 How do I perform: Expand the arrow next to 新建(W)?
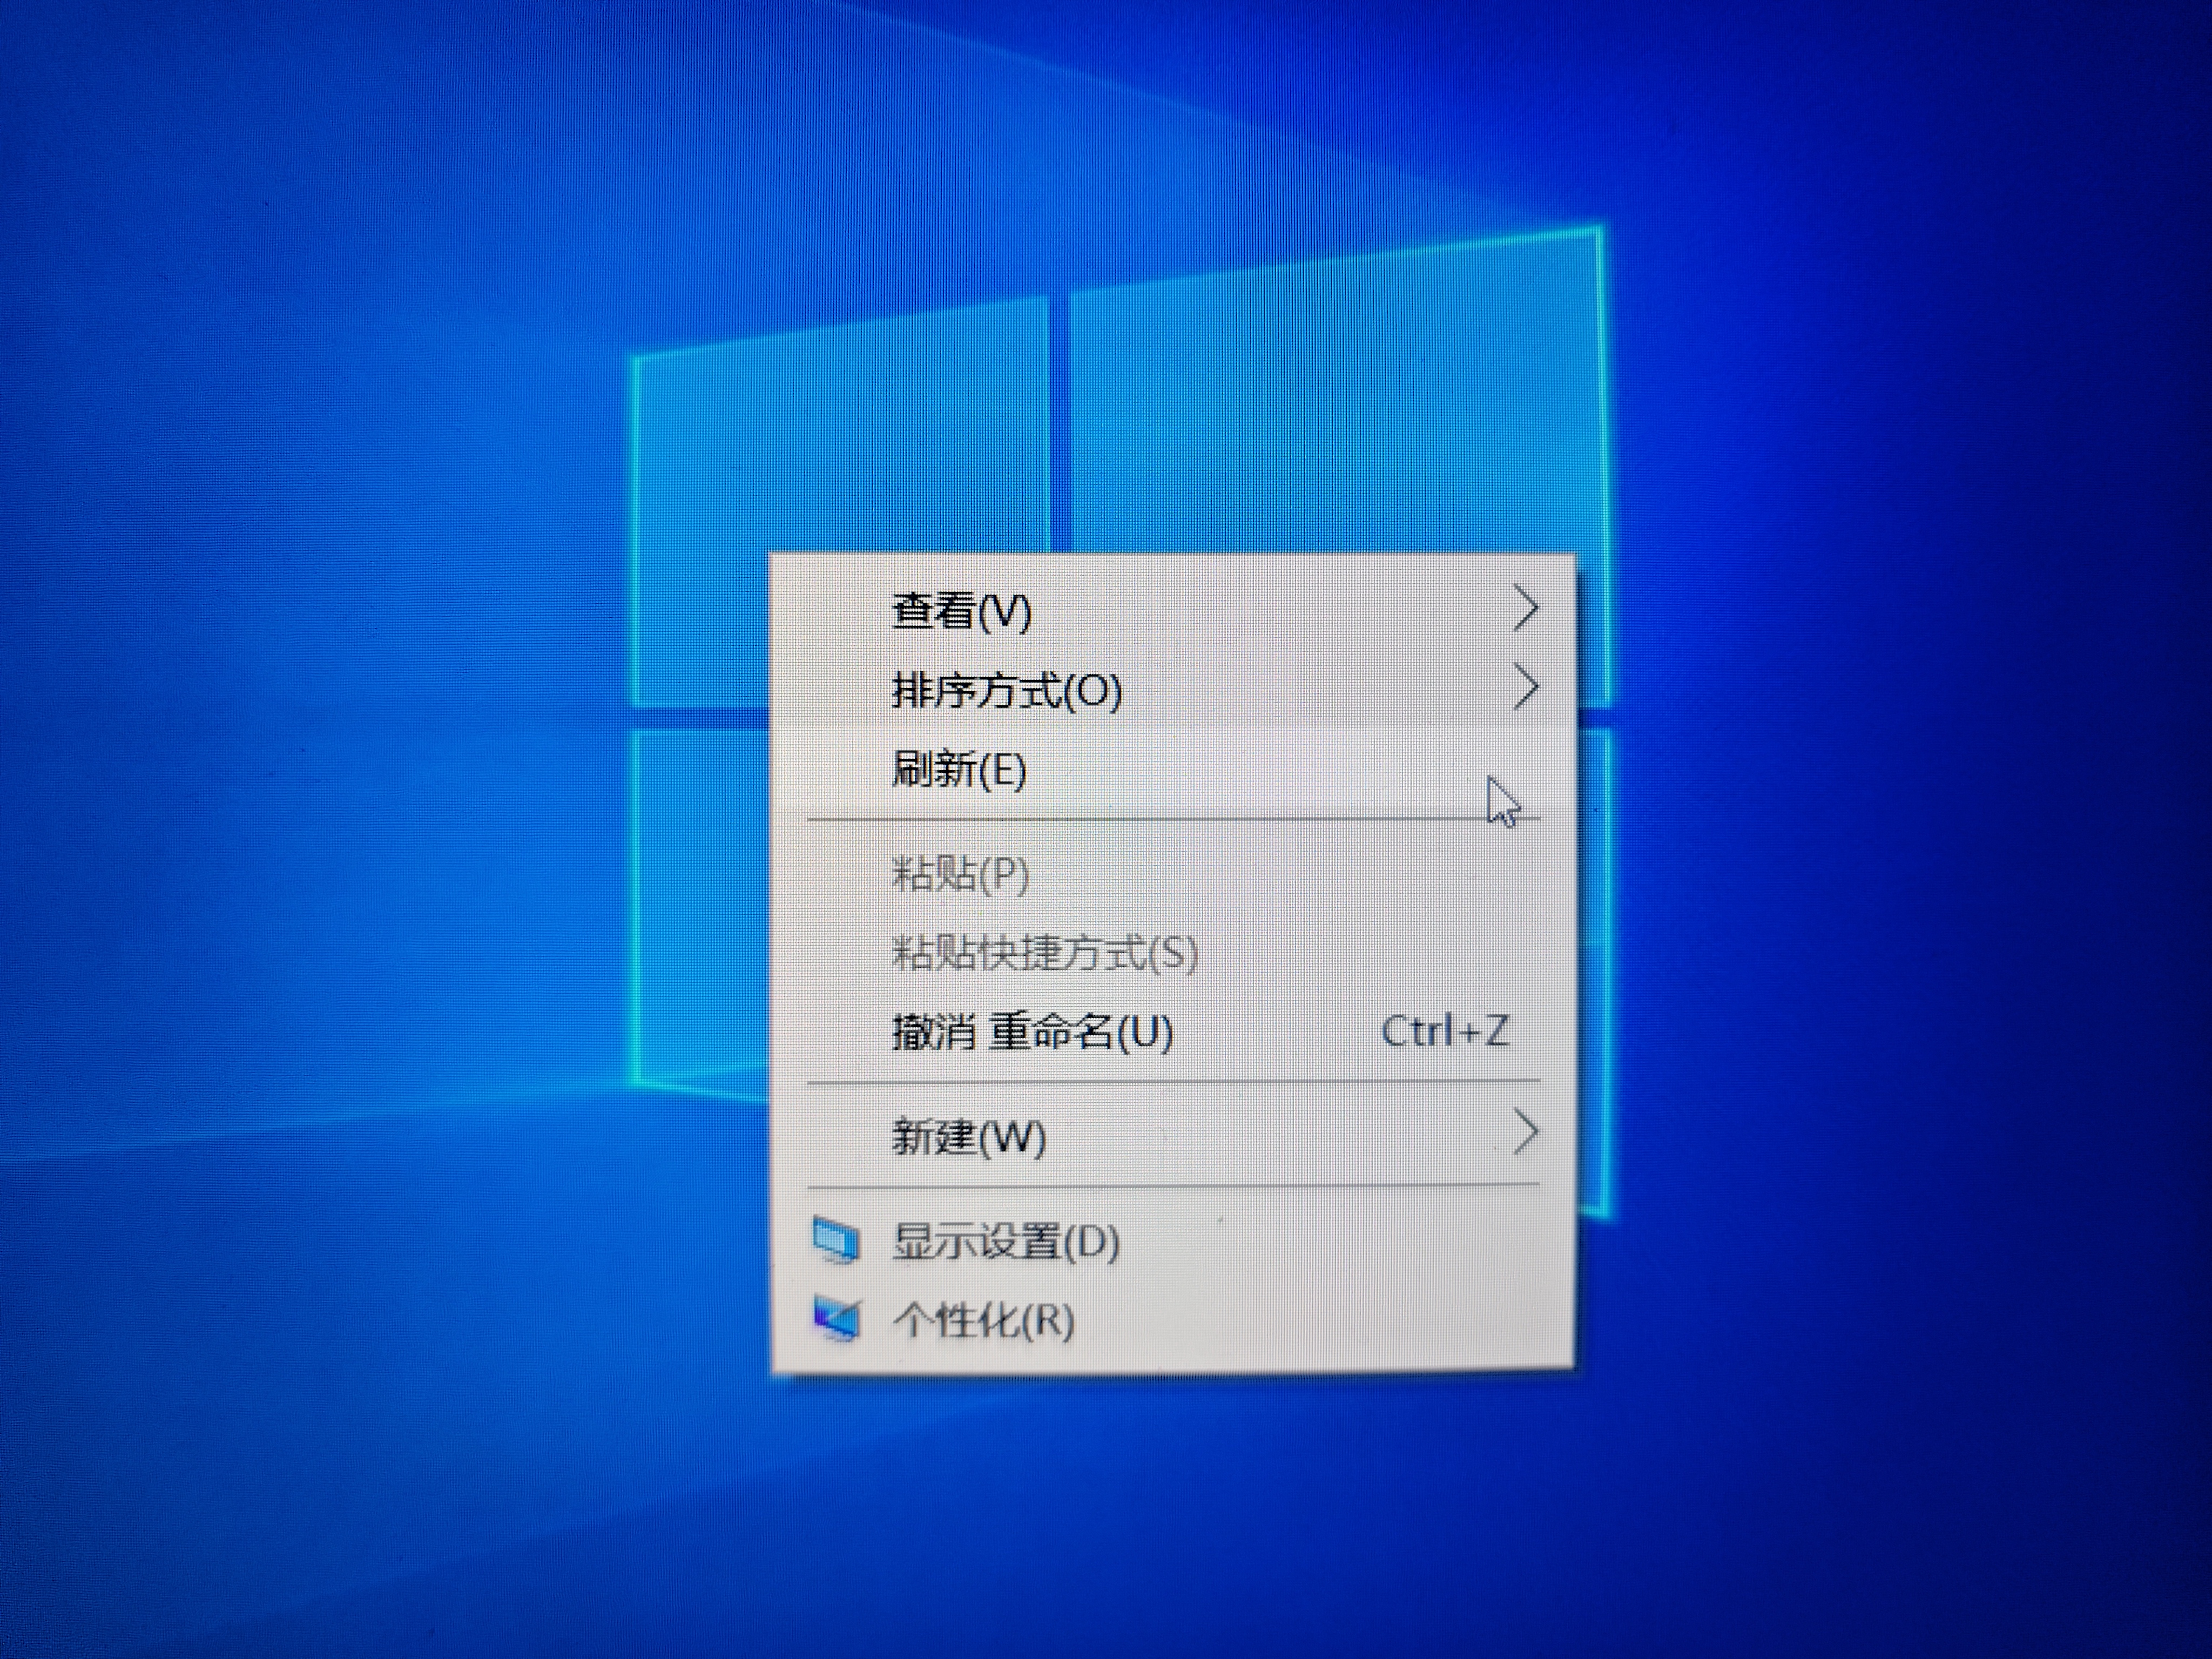tap(1525, 1133)
